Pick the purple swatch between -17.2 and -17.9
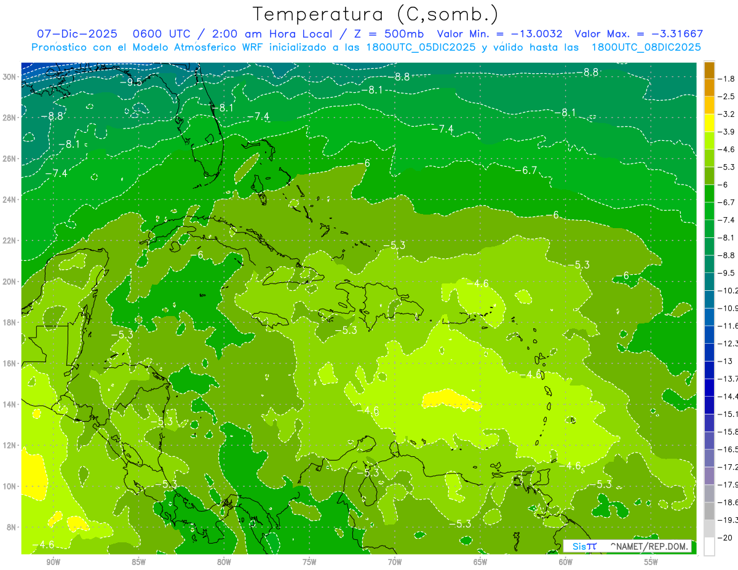 709,475
